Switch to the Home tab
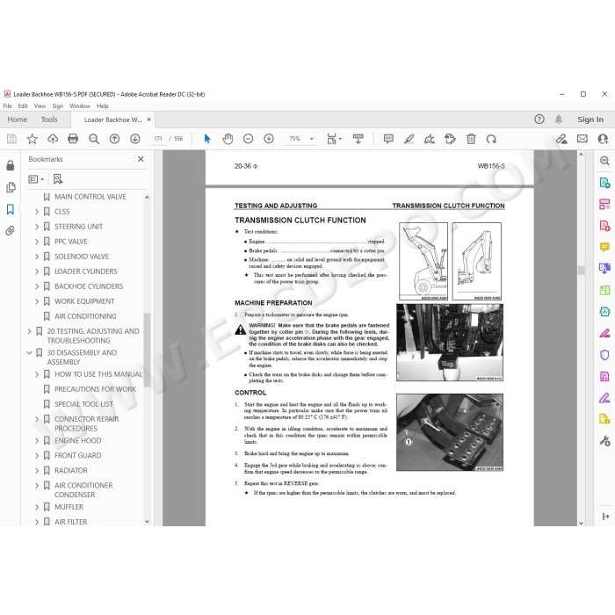This screenshot has height=615, width=615. click(x=18, y=119)
